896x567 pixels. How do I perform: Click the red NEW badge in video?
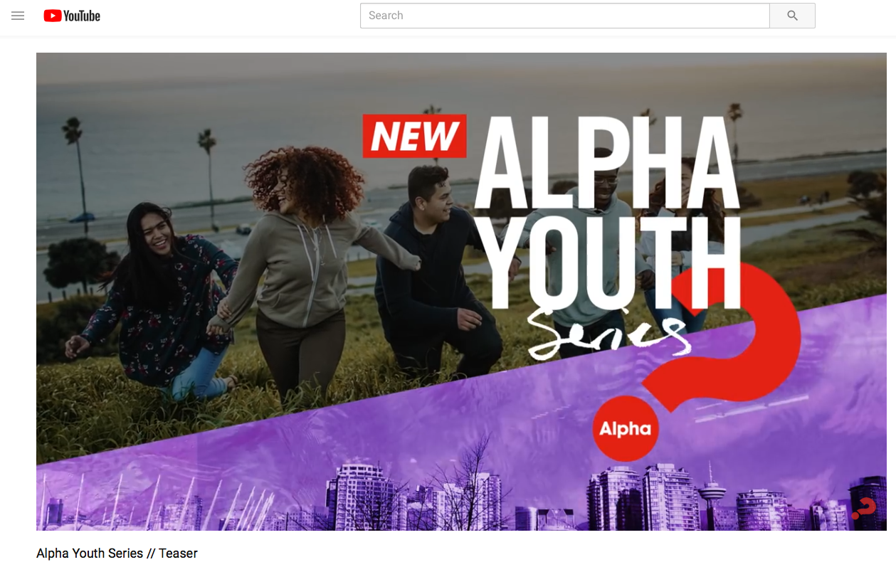[x=414, y=136]
